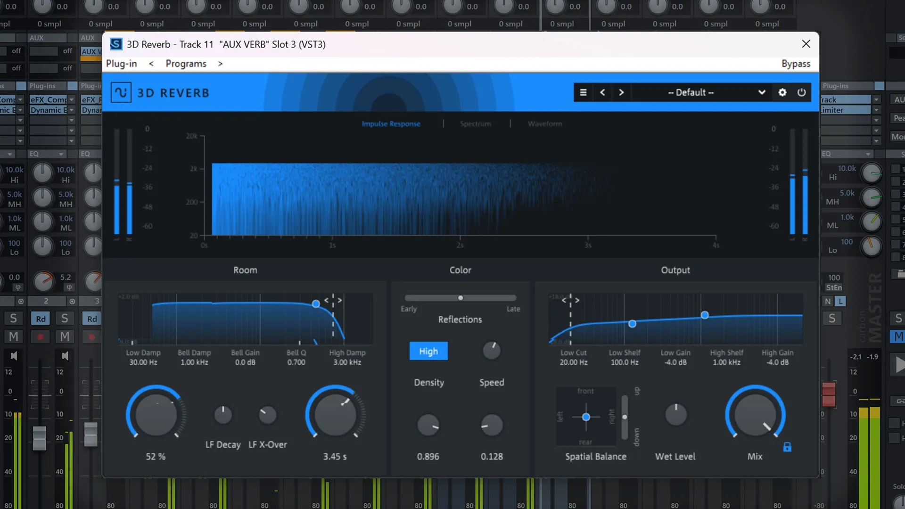Enable solo S button on first channel
The height and width of the screenshot is (509, 905).
pos(14,319)
